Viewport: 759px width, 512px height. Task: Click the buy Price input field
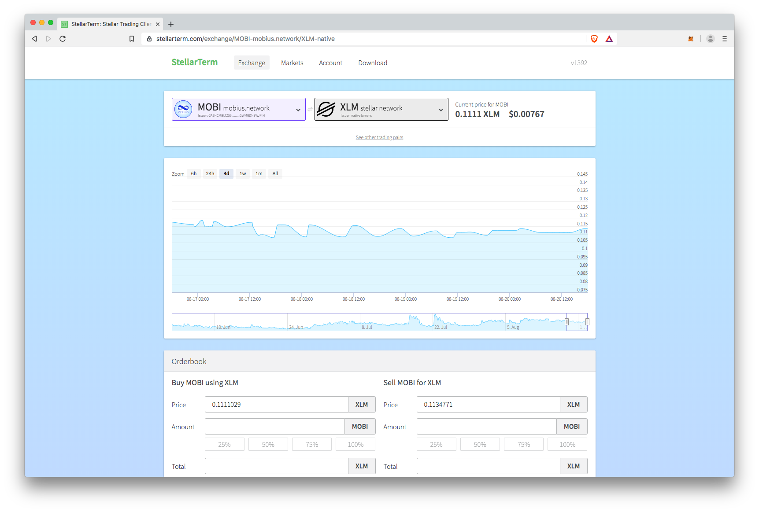coord(277,405)
